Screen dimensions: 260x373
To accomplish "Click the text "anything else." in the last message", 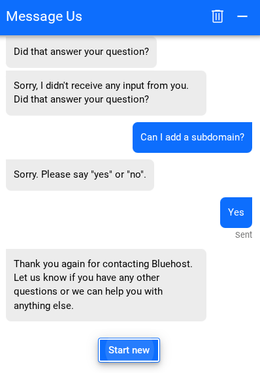I will tap(44, 306).
